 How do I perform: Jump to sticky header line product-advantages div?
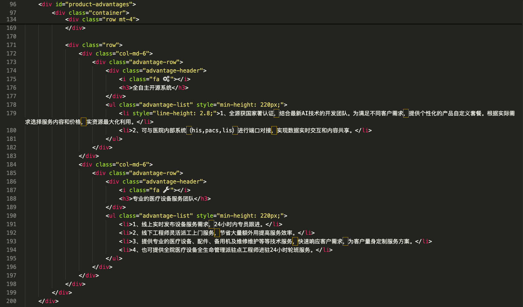pos(87,4)
